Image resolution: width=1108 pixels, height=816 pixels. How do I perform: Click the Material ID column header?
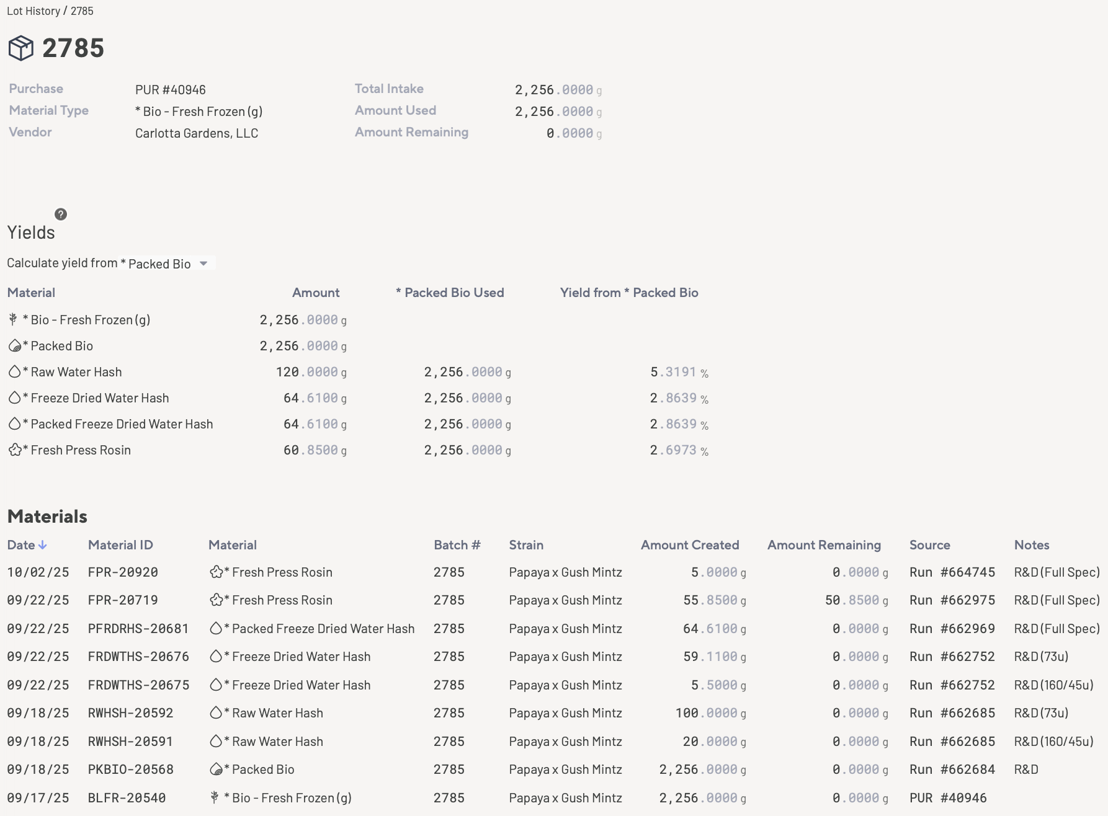[120, 545]
